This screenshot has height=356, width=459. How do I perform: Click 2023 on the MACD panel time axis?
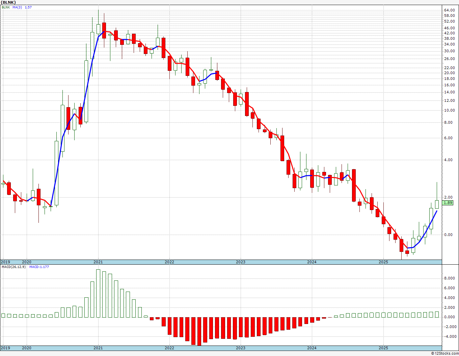(x=240, y=348)
